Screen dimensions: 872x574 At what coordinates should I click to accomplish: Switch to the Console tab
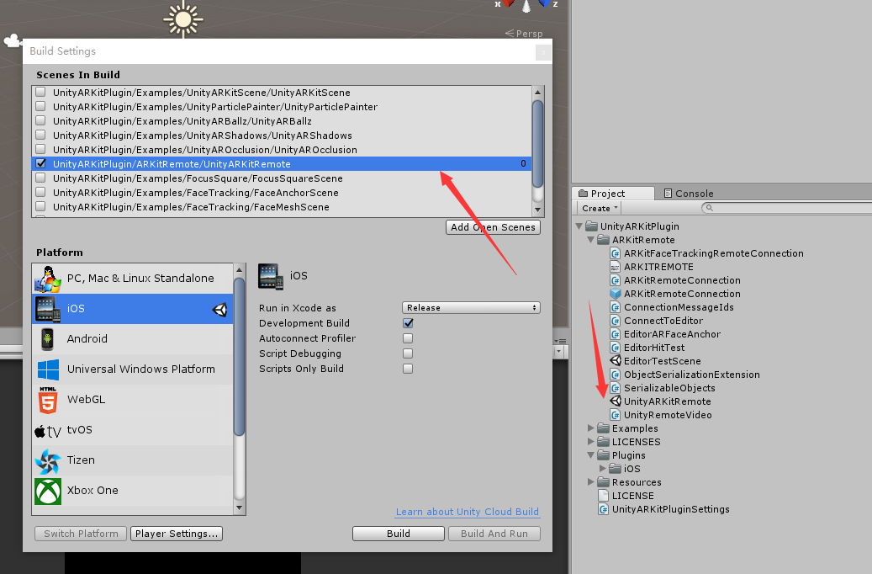tap(689, 194)
